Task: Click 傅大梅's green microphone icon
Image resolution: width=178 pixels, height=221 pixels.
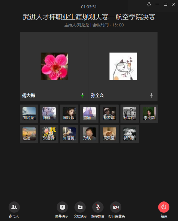Action: pyautogui.click(x=82, y=95)
